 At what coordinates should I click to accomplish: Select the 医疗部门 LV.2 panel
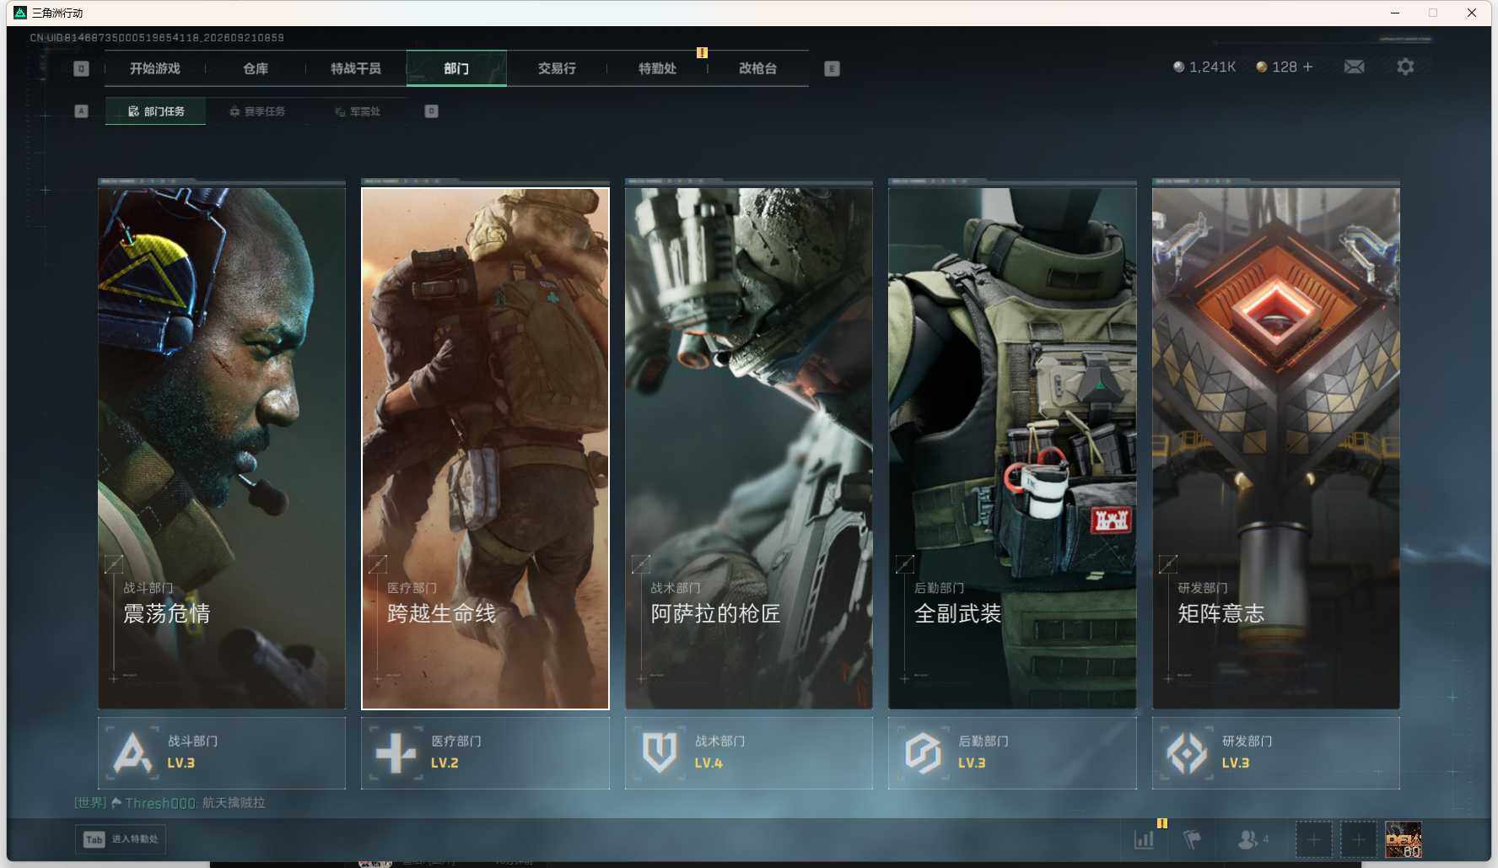(485, 753)
